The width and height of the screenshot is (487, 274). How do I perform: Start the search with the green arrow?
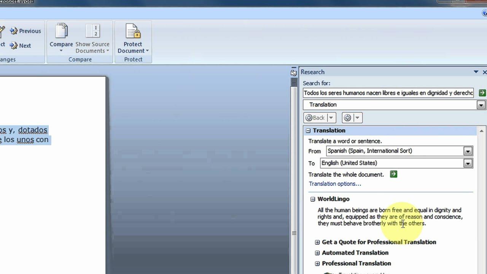pyautogui.click(x=482, y=93)
